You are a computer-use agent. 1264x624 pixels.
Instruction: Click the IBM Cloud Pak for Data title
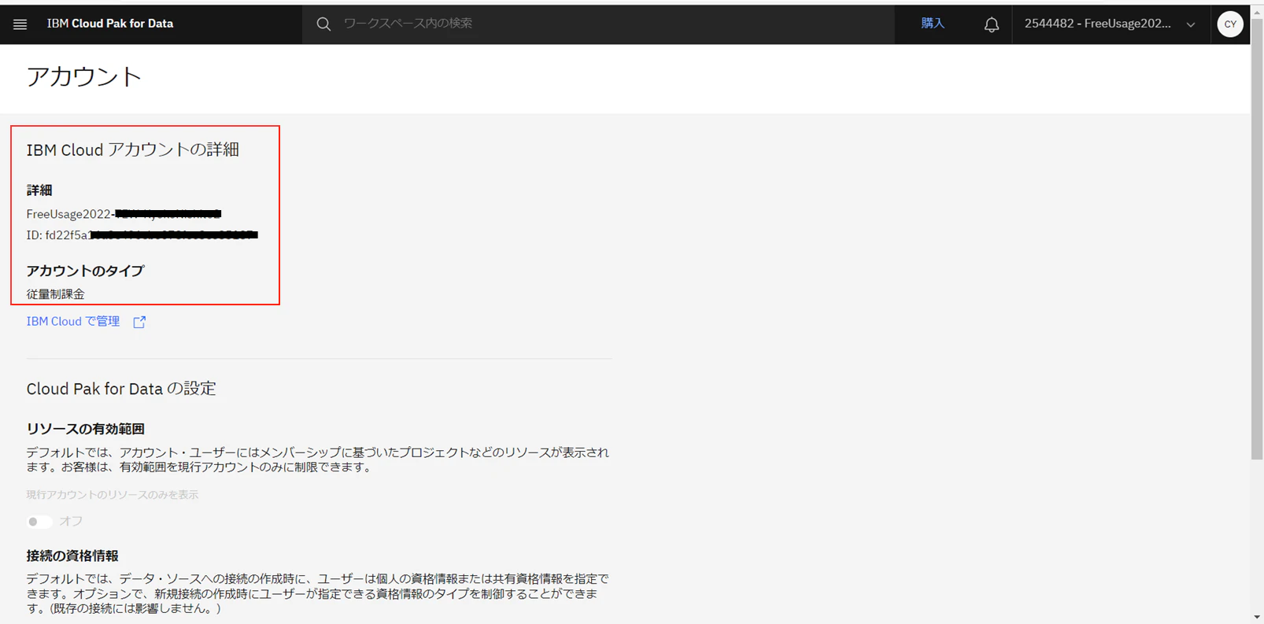(x=110, y=24)
